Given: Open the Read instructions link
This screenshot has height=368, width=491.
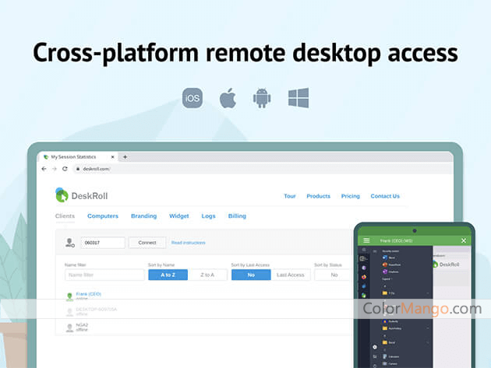Looking at the screenshot, I should (x=188, y=243).
